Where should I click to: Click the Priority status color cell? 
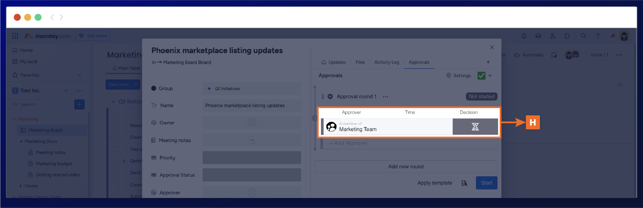[251, 158]
